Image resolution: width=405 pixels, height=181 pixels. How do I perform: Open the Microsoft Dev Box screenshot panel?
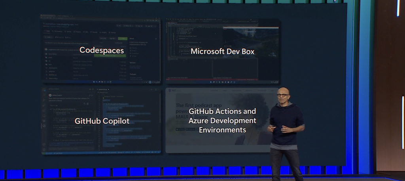click(x=222, y=51)
